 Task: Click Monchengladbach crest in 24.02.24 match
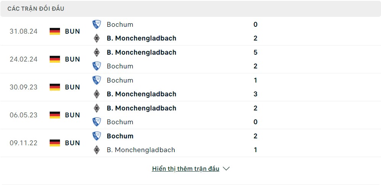[97, 52]
